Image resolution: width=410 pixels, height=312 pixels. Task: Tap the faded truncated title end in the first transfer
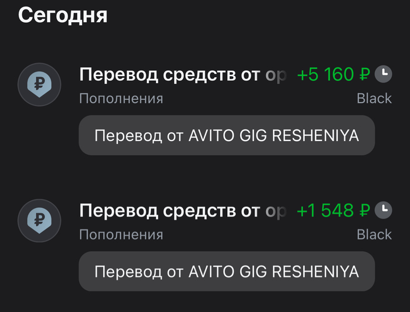(x=276, y=75)
